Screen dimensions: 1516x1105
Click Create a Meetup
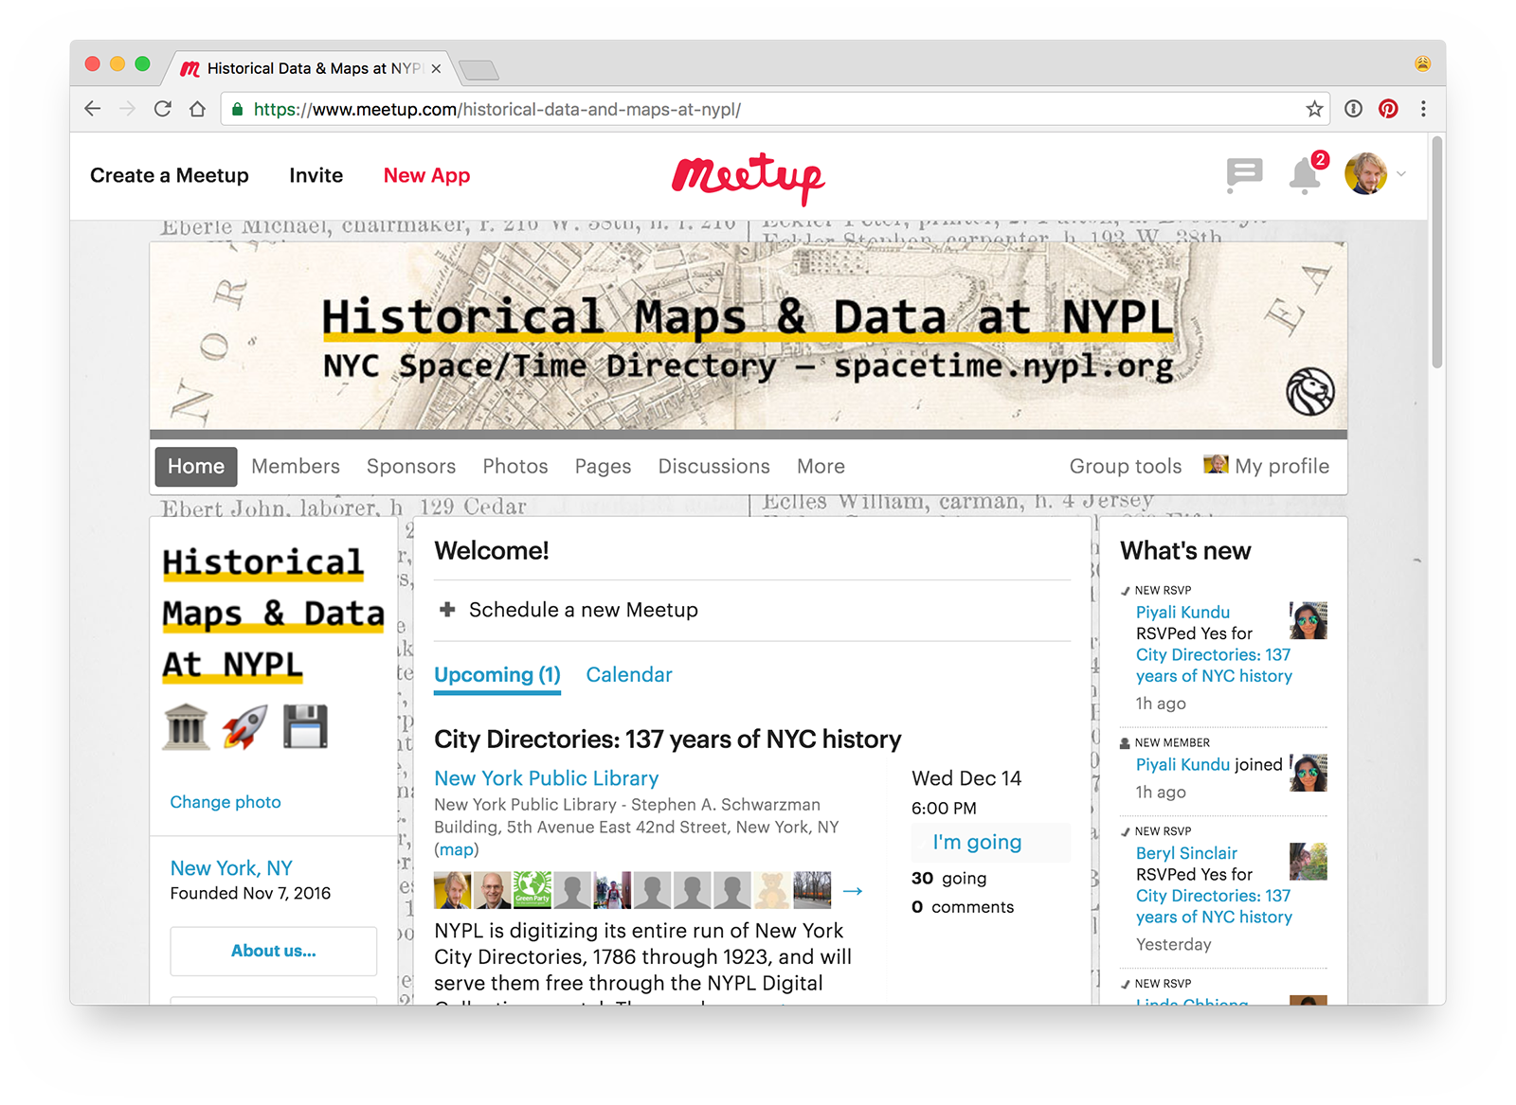[170, 175]
